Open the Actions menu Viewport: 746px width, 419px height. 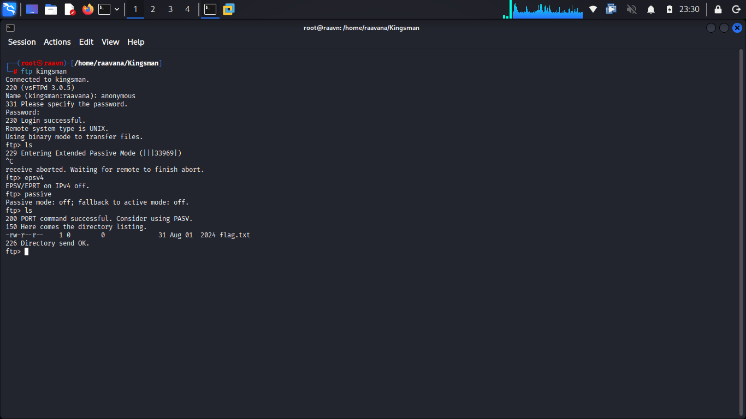tap(57, 42)
